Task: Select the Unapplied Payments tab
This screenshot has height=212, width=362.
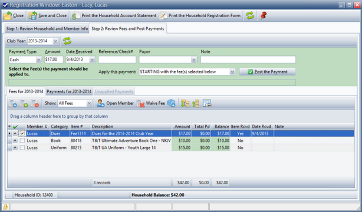Action: 114,92
